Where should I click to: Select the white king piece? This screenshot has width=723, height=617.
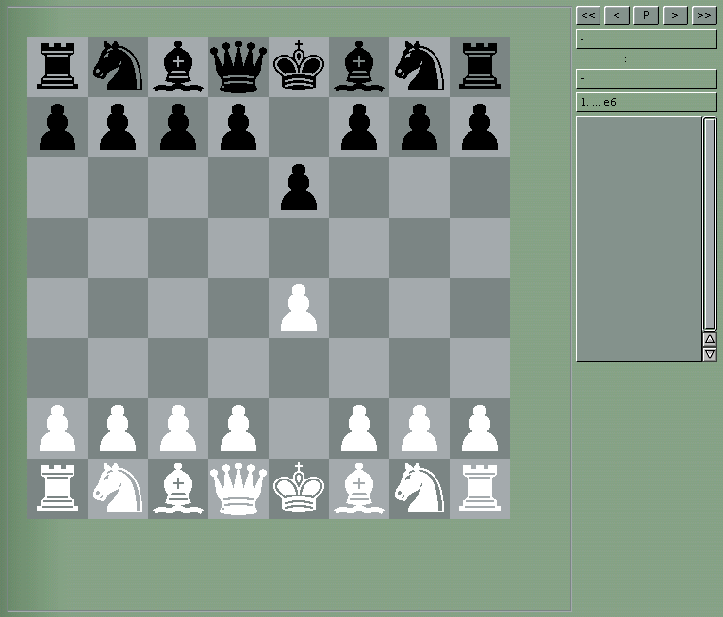tap(299, 489)
